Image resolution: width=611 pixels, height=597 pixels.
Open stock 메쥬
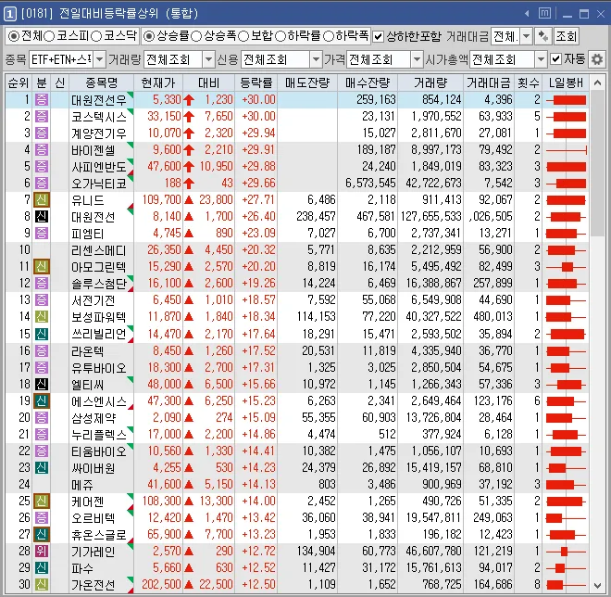point(82,485)
